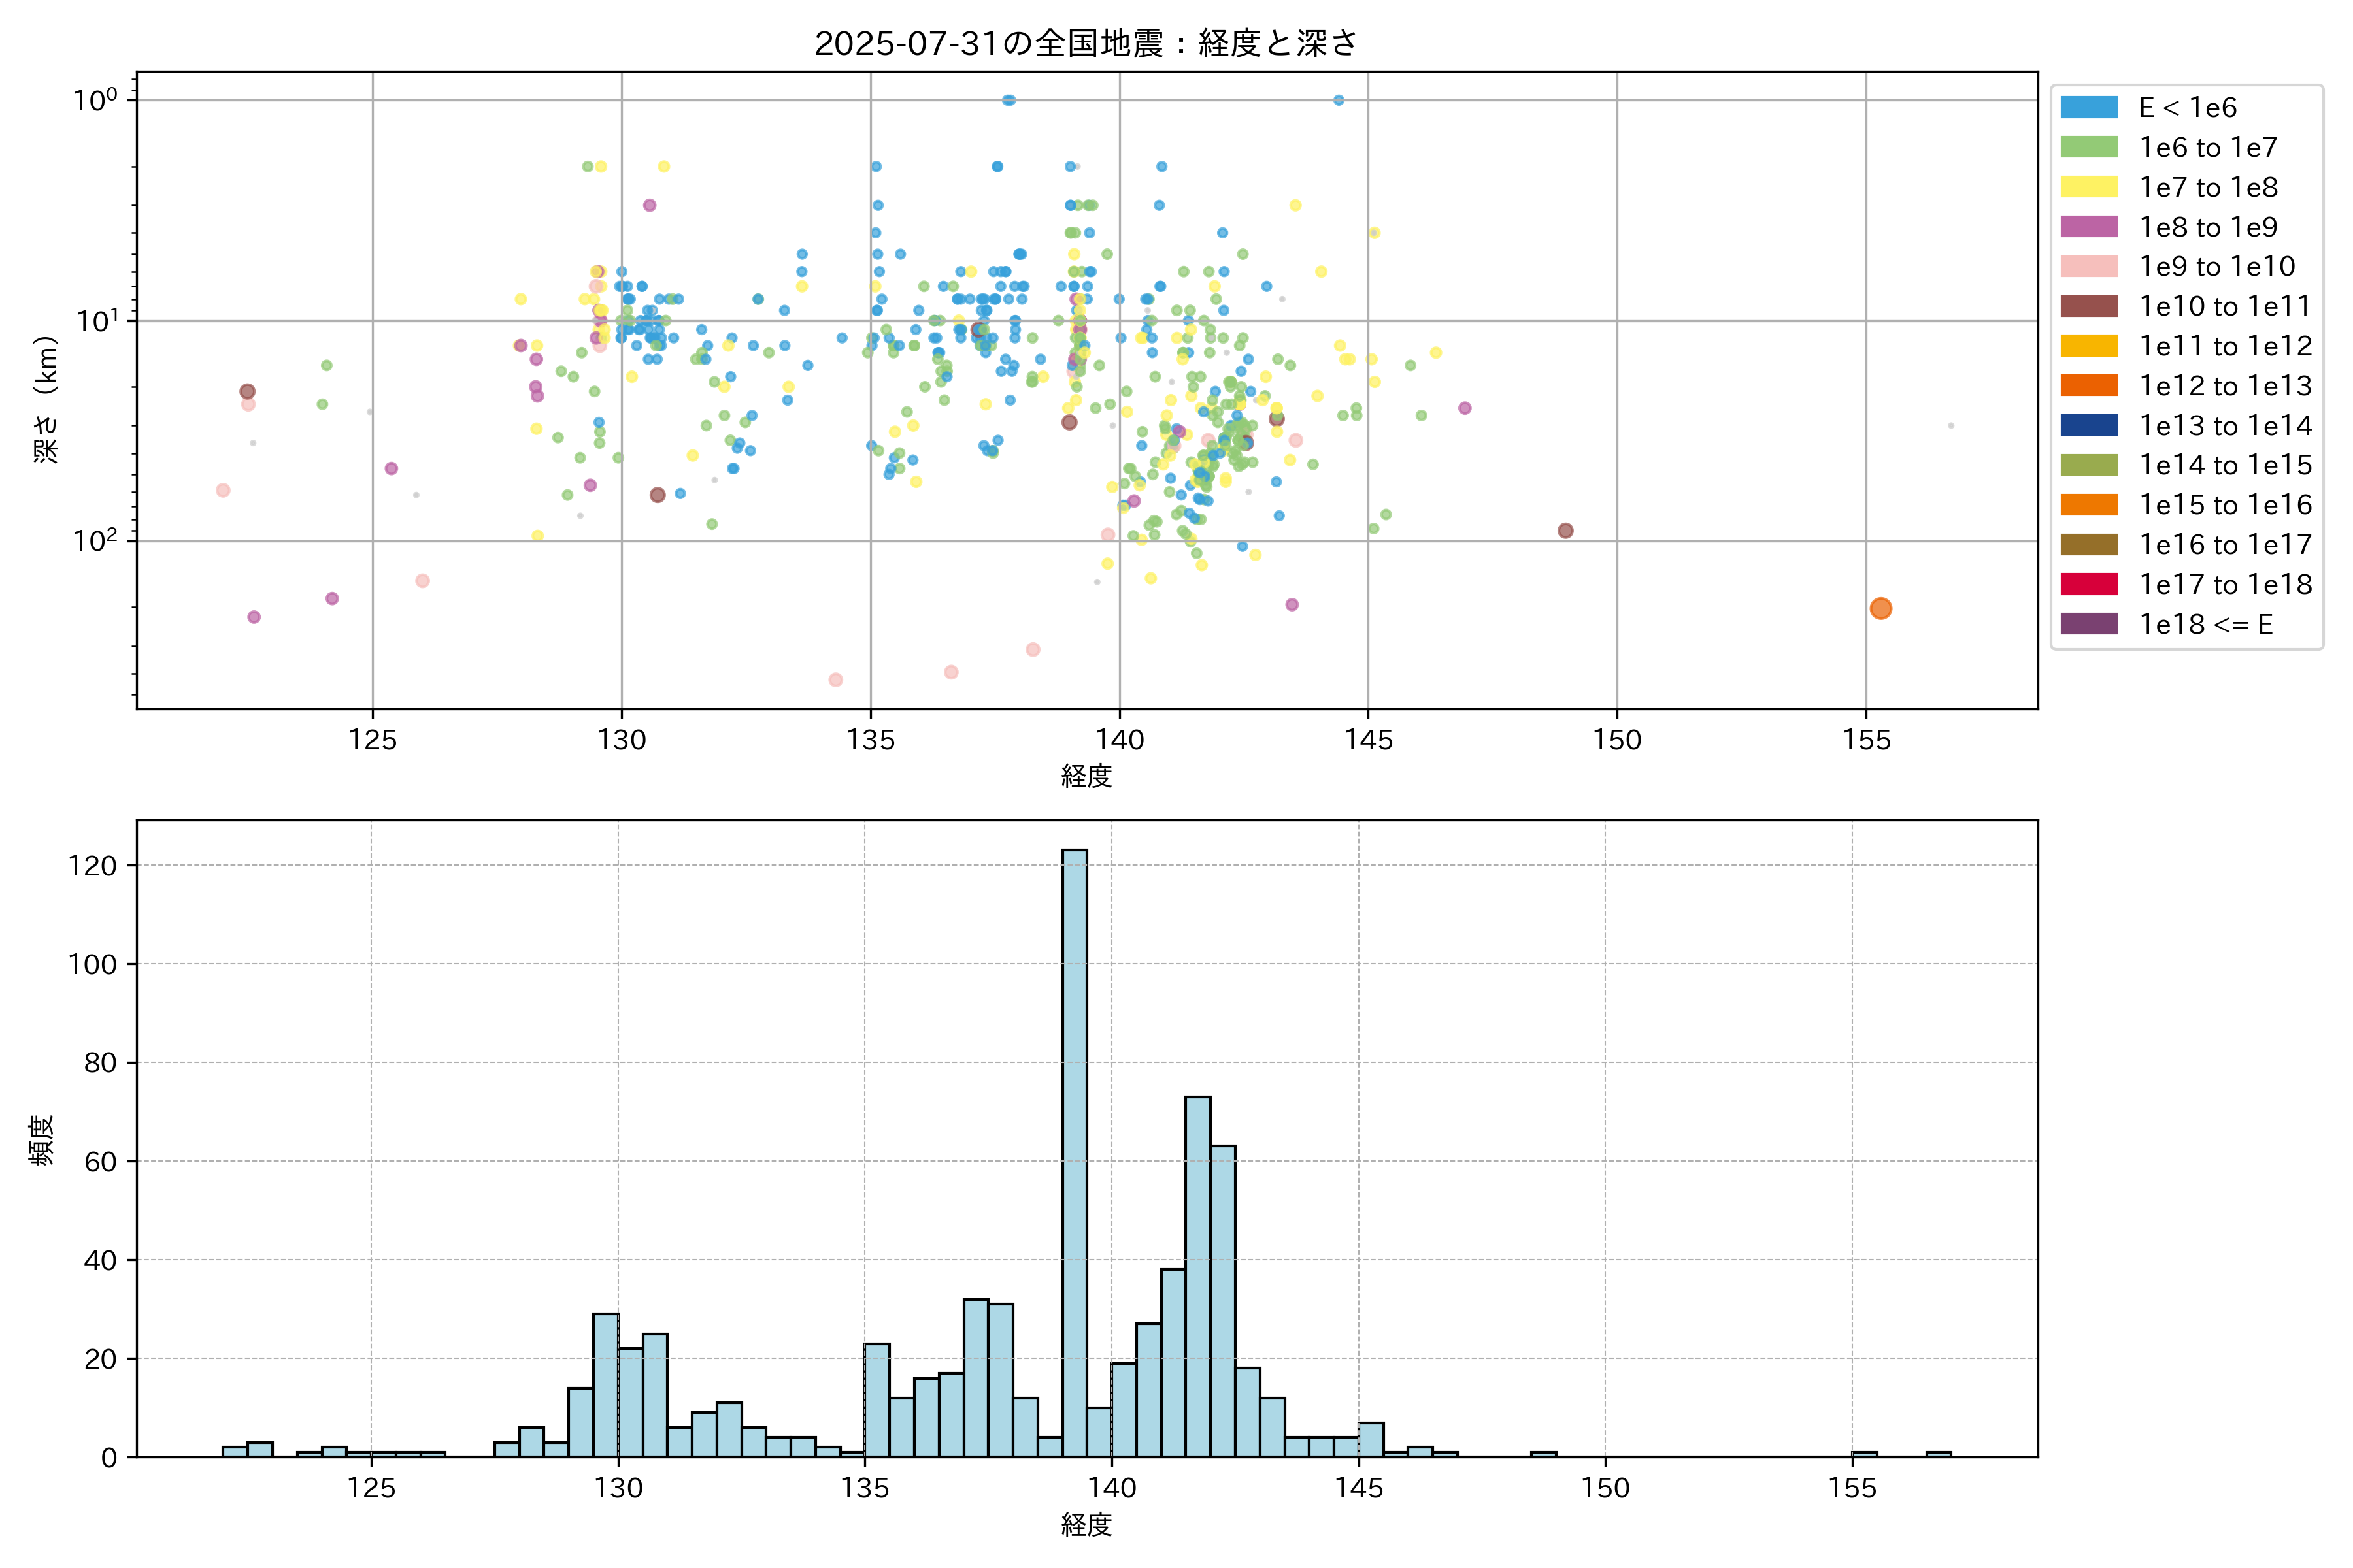This screenshot has height=1568, width=2353.
Task: Click the lone blue point near longitude 144 at top
Action: click(1337, 100)
